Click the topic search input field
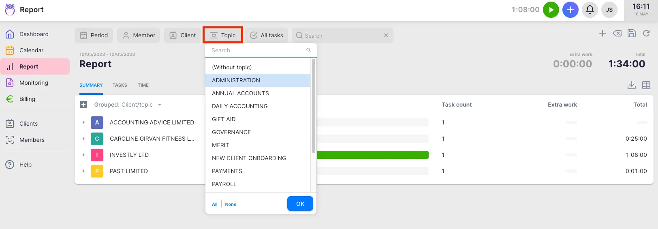 coord(257,50)
